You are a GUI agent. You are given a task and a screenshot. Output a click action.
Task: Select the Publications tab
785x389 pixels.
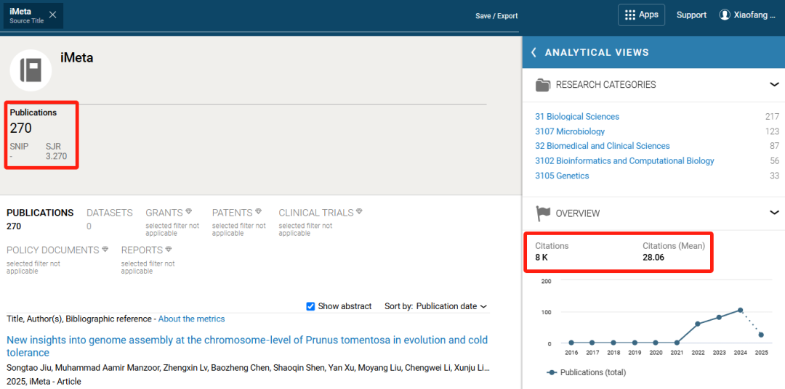point(40,219)
